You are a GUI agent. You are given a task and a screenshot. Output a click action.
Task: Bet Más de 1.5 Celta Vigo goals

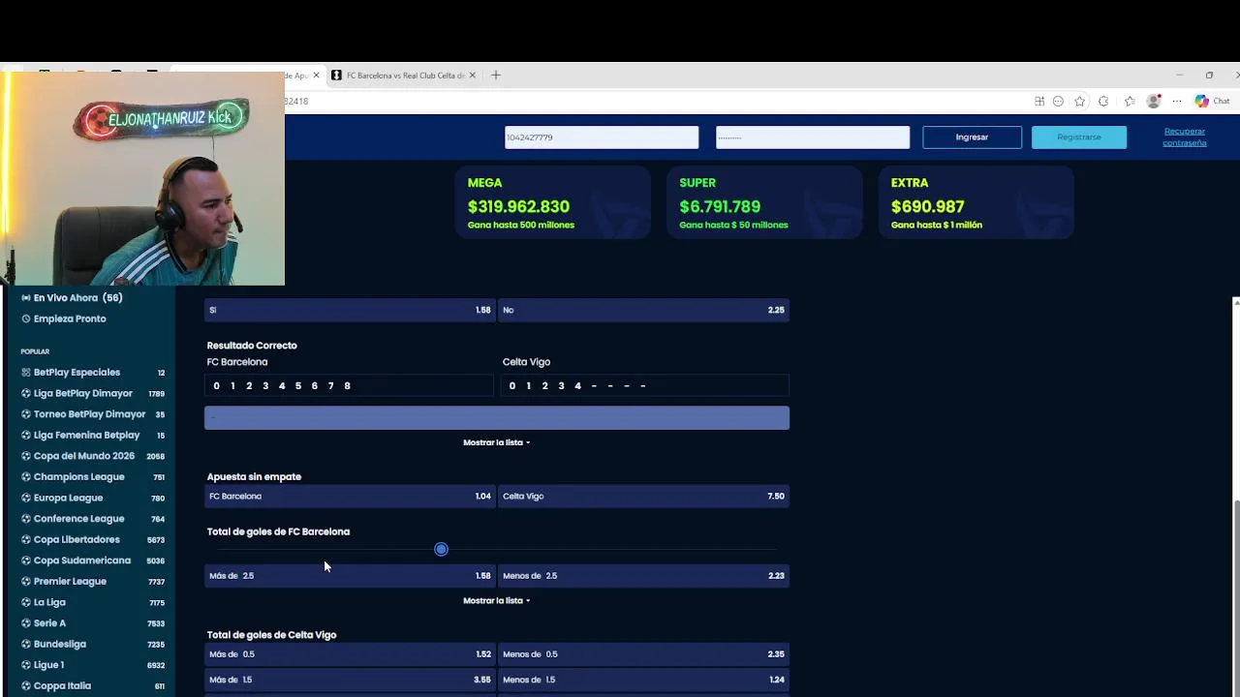click(350, 680)
